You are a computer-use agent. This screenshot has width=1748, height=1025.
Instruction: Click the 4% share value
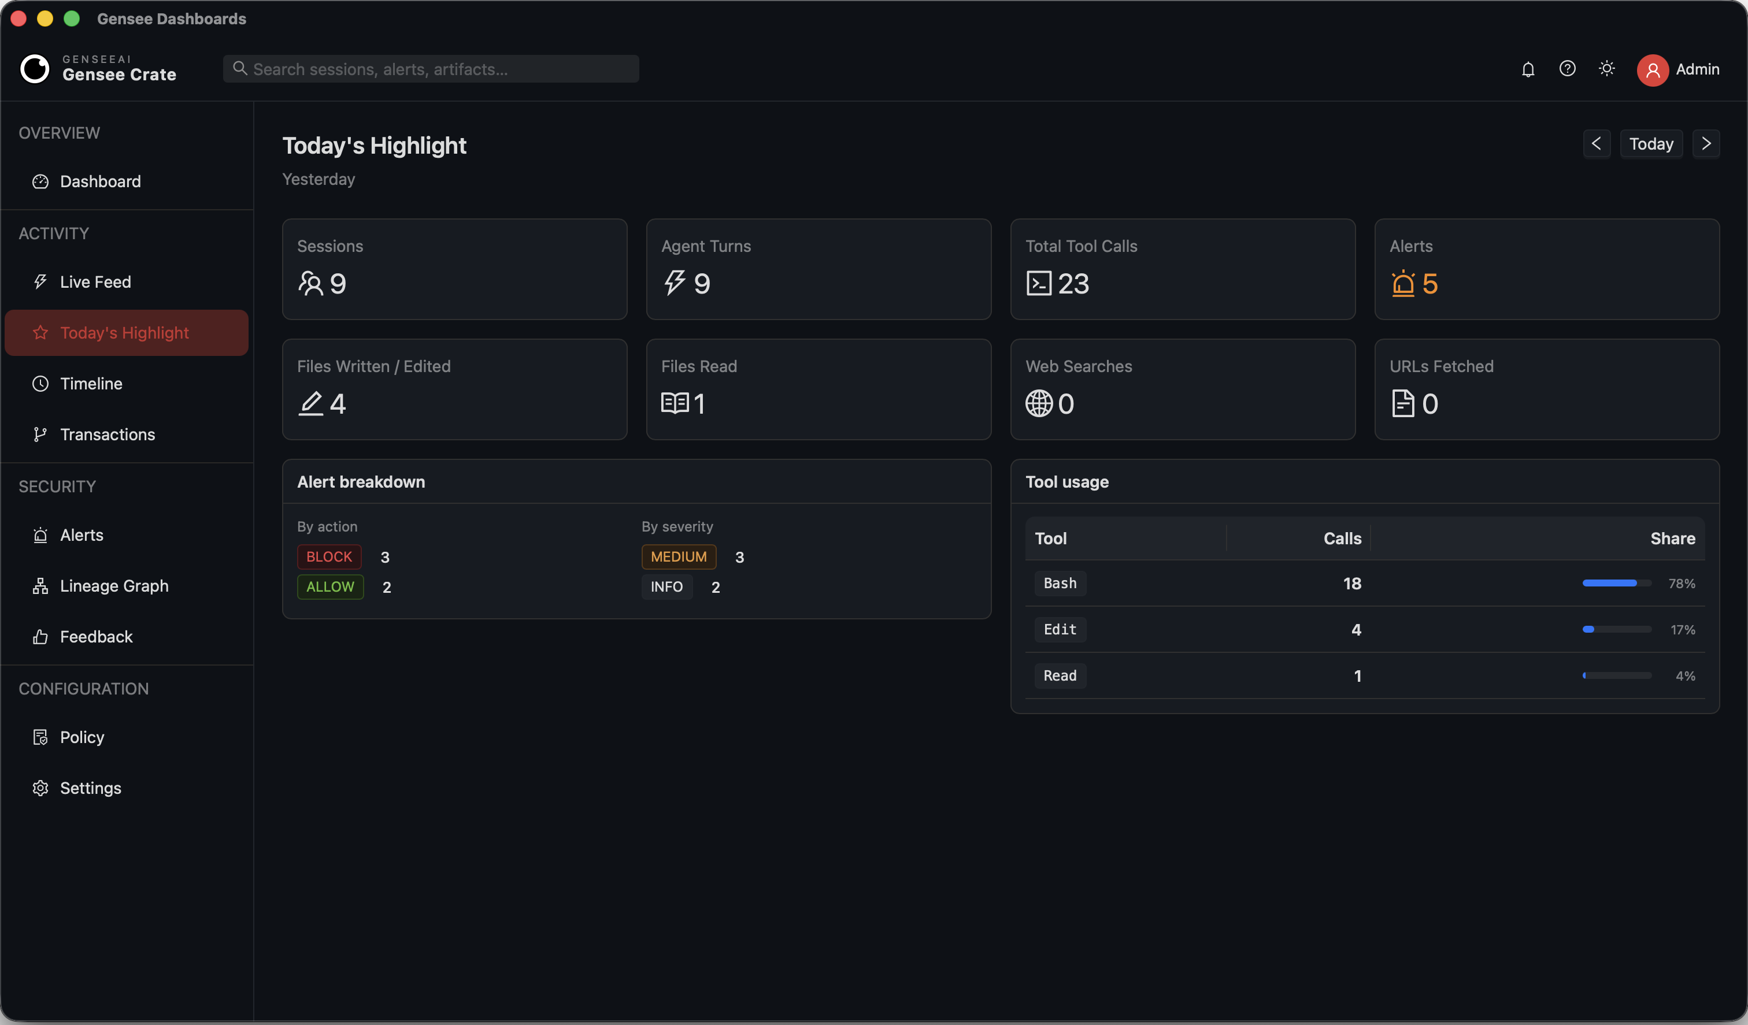coord(1685,675)
